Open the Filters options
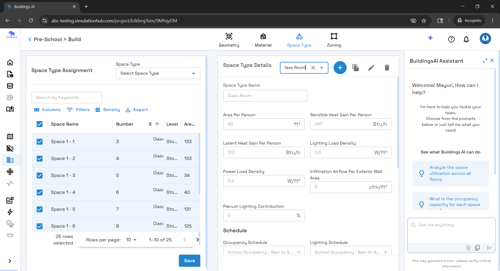 78,110
